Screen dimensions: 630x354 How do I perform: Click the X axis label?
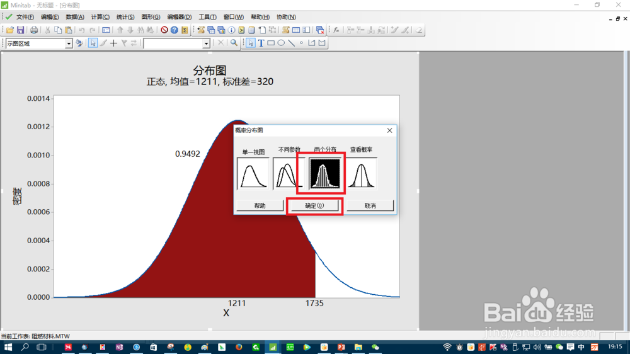(x=226, y=313)
